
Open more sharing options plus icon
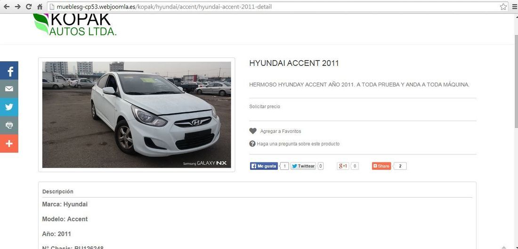[x=9, y=143]
